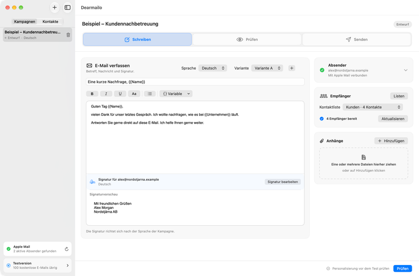Click the envelope icon by E-Mail verfassen

pos(89,65)
